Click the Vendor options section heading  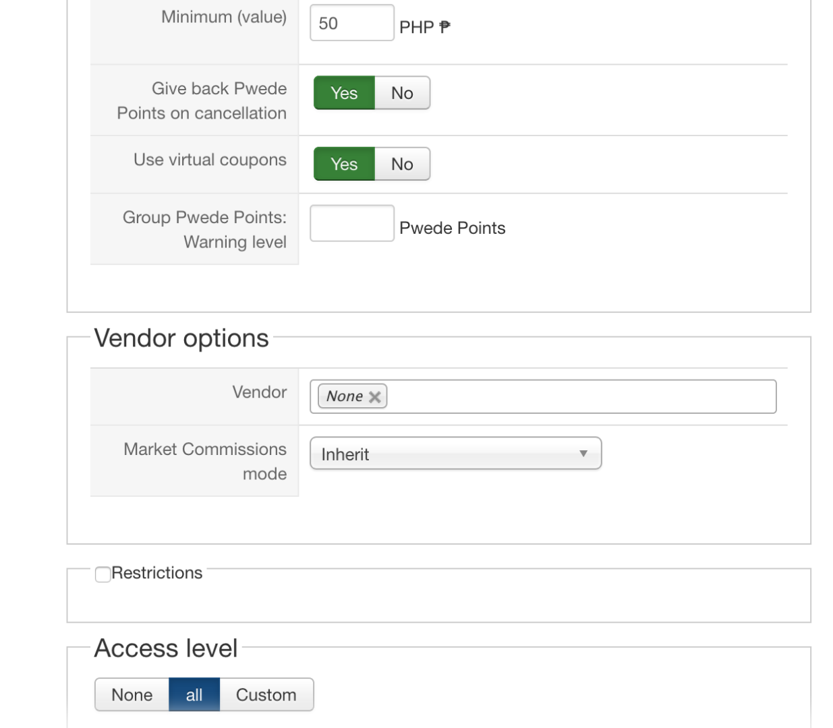[x=181, y=338]
